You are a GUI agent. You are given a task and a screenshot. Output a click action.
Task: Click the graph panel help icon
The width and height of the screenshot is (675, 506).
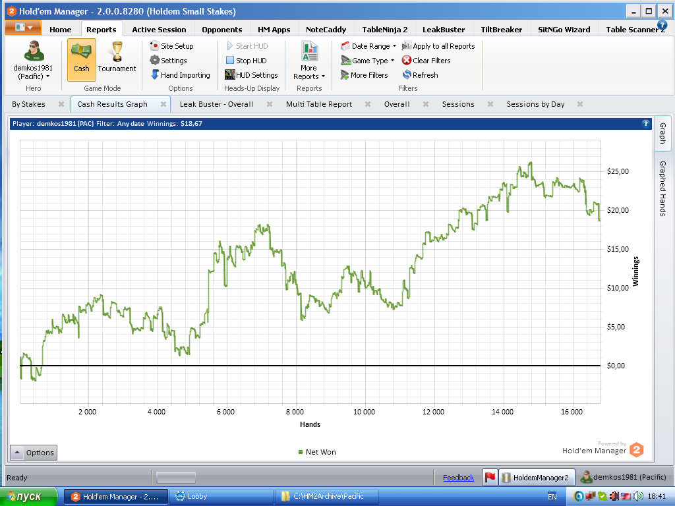pos(645,124)
